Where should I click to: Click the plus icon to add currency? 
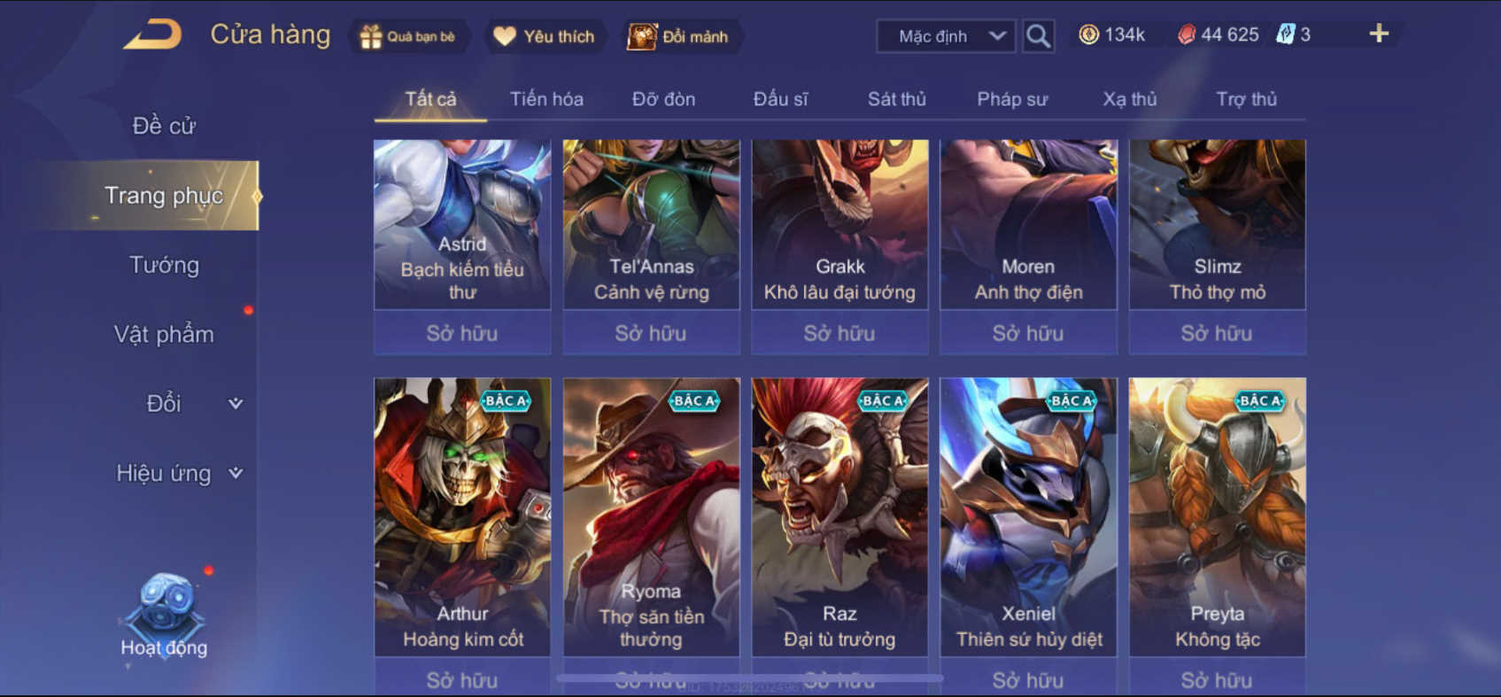click(1379, 34)
